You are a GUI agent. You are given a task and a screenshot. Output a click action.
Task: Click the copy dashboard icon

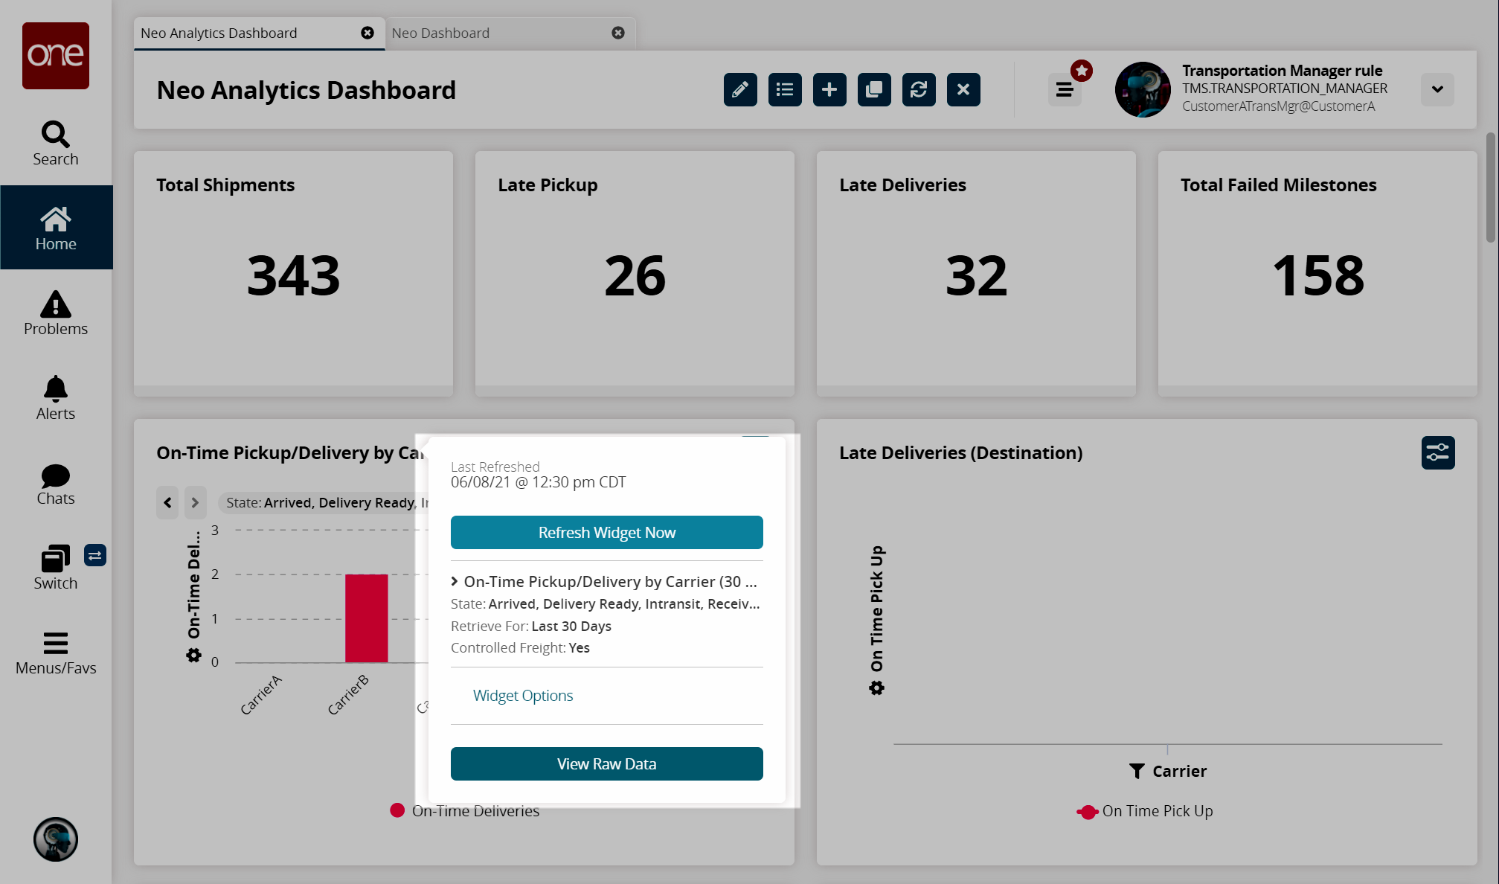point(874,90)
